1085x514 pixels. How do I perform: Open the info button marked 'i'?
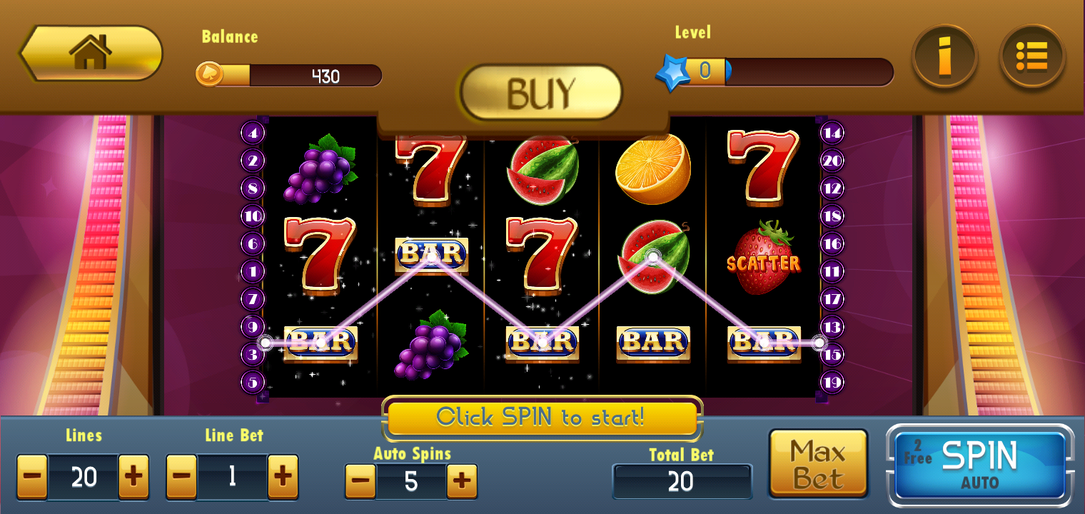tap(945, 56)
